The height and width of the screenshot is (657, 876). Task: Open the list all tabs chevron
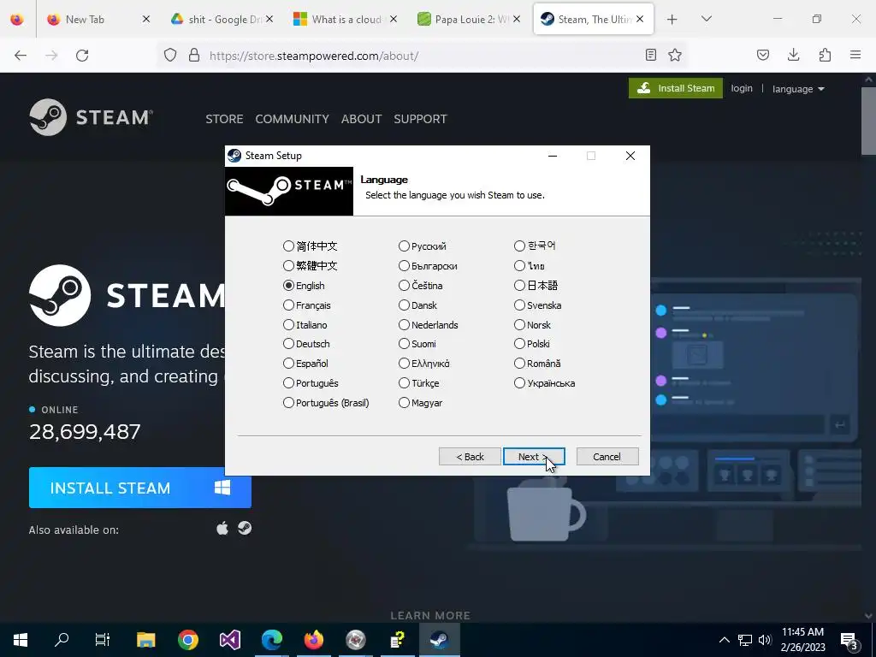coord(706,19)
